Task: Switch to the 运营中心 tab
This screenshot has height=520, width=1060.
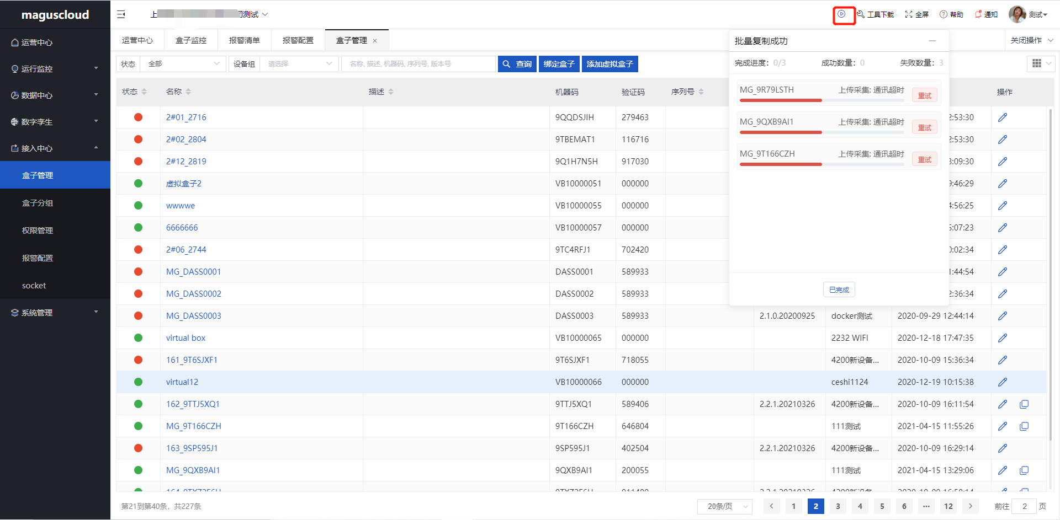Action: [137, 40]
